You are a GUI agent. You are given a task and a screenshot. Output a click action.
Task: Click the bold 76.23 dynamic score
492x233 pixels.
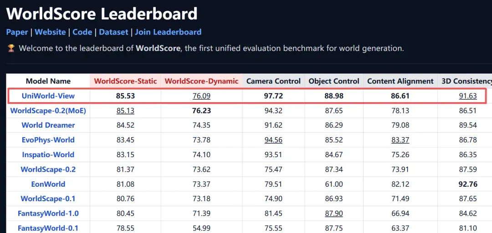point(201,110)
